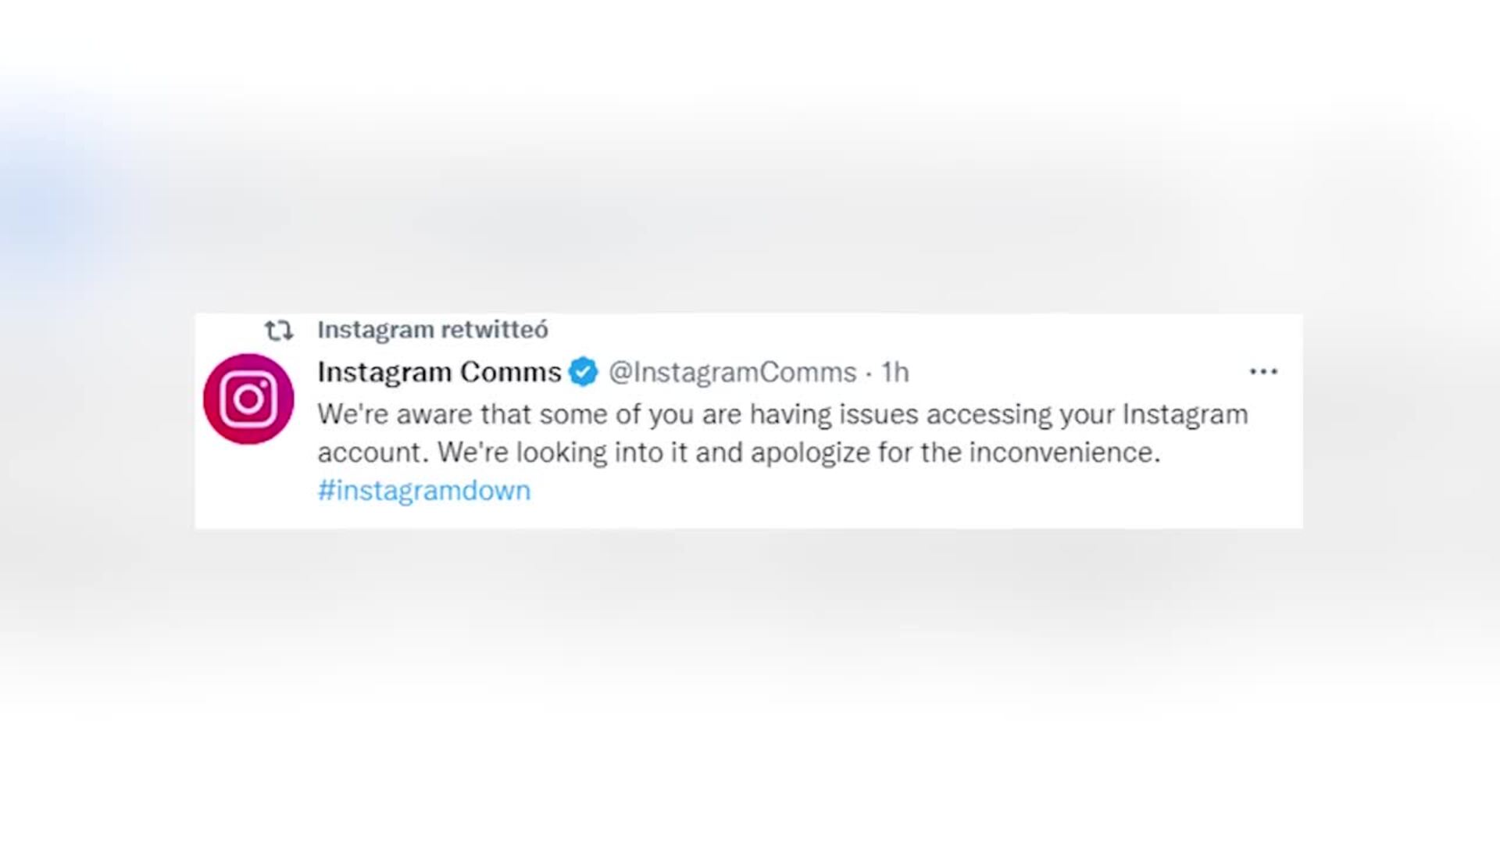The image size is (1500, 844).
Task: Open the "1h" tweet timestamp
Action: [x=895, y=373]
